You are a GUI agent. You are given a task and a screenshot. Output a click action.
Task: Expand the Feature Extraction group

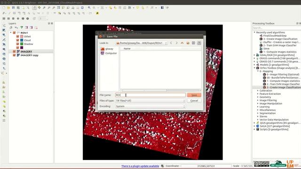pos(258,94)
